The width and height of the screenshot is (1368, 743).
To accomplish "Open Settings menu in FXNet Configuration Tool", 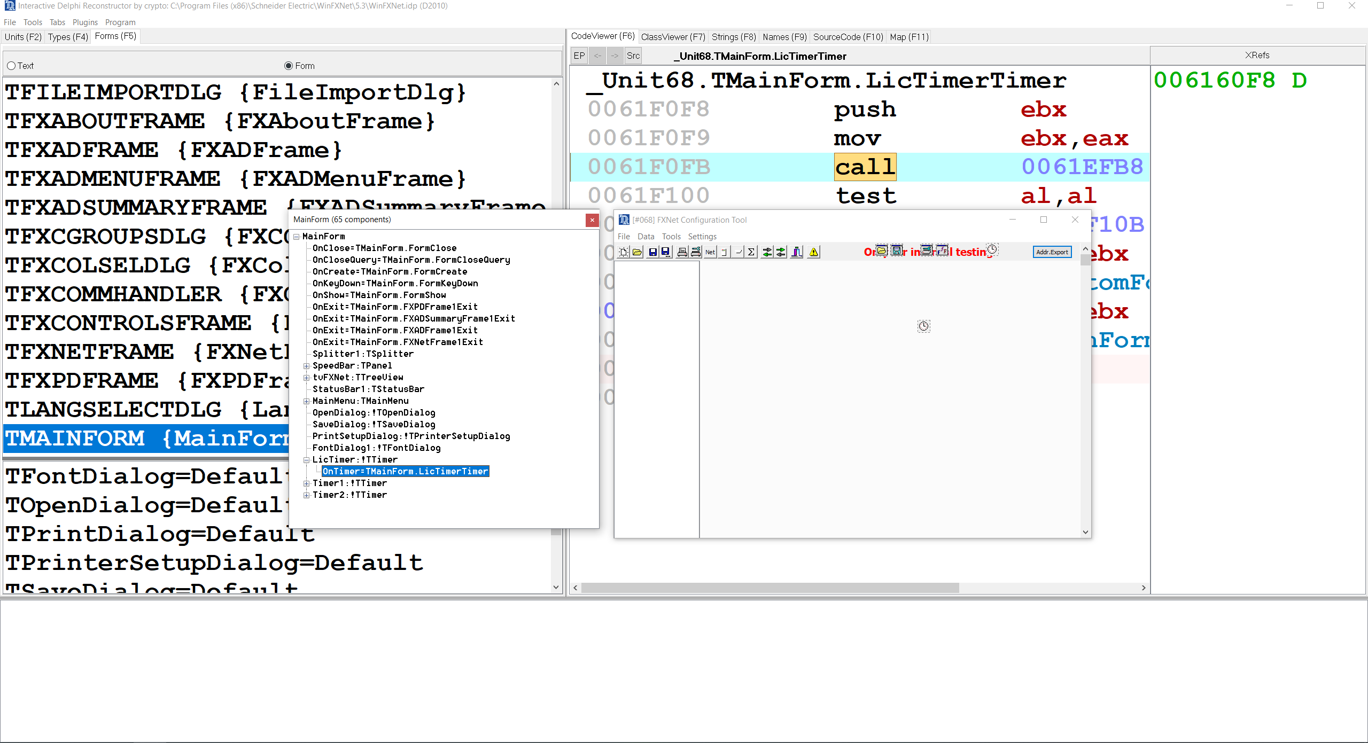I will 702,237.
